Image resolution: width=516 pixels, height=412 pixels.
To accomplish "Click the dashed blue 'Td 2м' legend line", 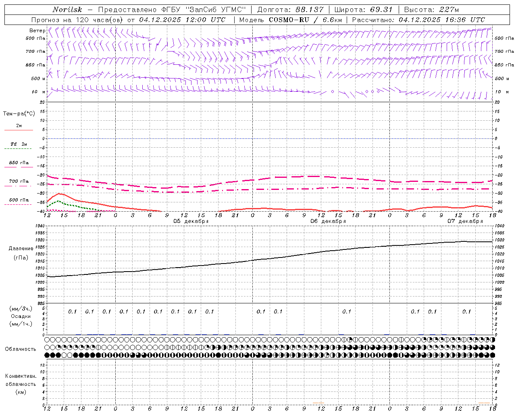I will (18, 148).
